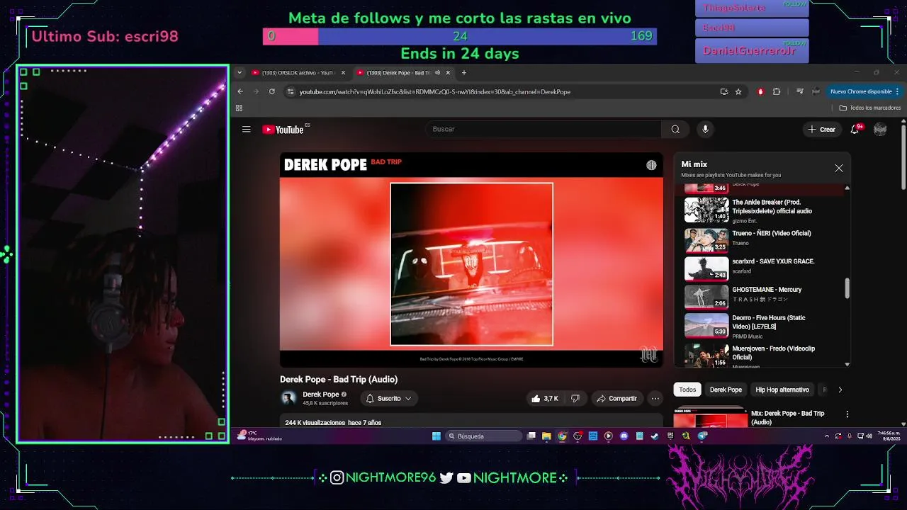Click the Bad Trip video player

471,261
